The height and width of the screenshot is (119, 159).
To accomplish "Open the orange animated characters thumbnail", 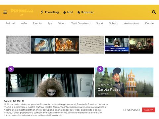I will pos(67,45).
